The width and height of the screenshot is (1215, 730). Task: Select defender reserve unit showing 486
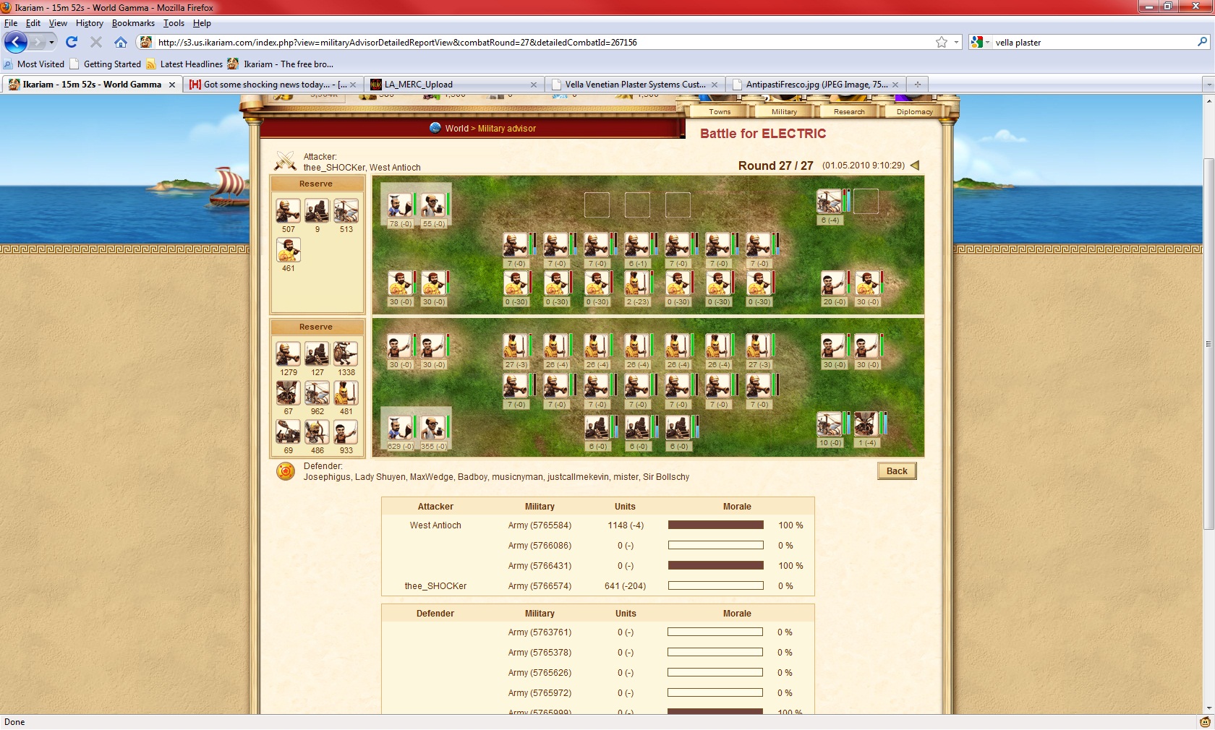[317, 432]
